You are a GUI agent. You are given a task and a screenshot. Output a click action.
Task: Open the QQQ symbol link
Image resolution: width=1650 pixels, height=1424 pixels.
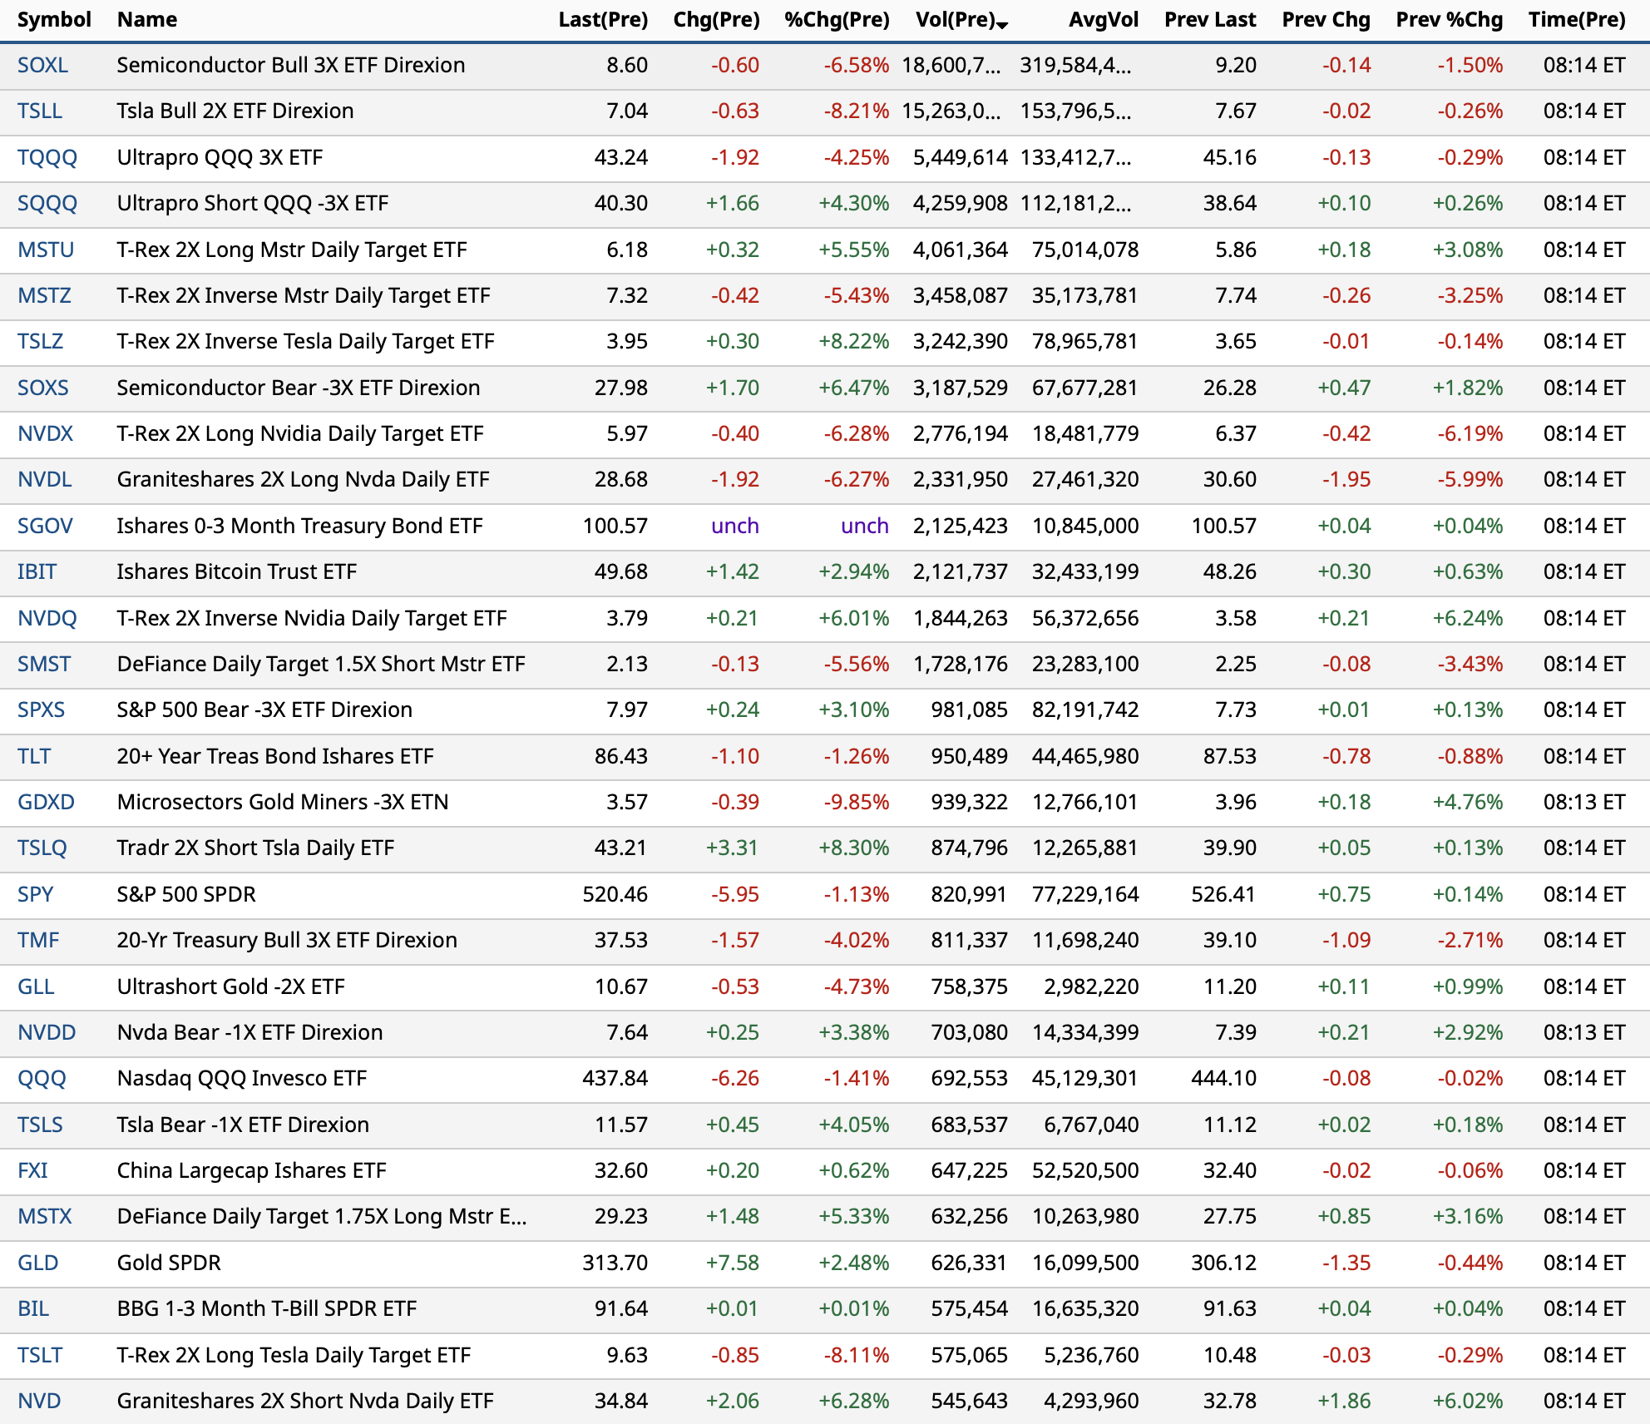(x=41, y=1078)
